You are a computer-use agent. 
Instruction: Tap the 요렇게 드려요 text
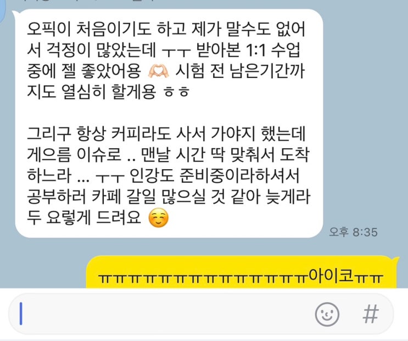coord(93,218)
